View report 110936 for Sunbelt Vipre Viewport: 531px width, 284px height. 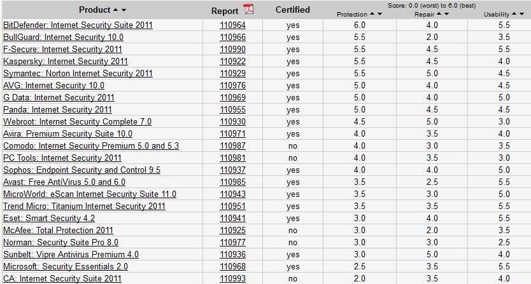click(x=232, y=255)
